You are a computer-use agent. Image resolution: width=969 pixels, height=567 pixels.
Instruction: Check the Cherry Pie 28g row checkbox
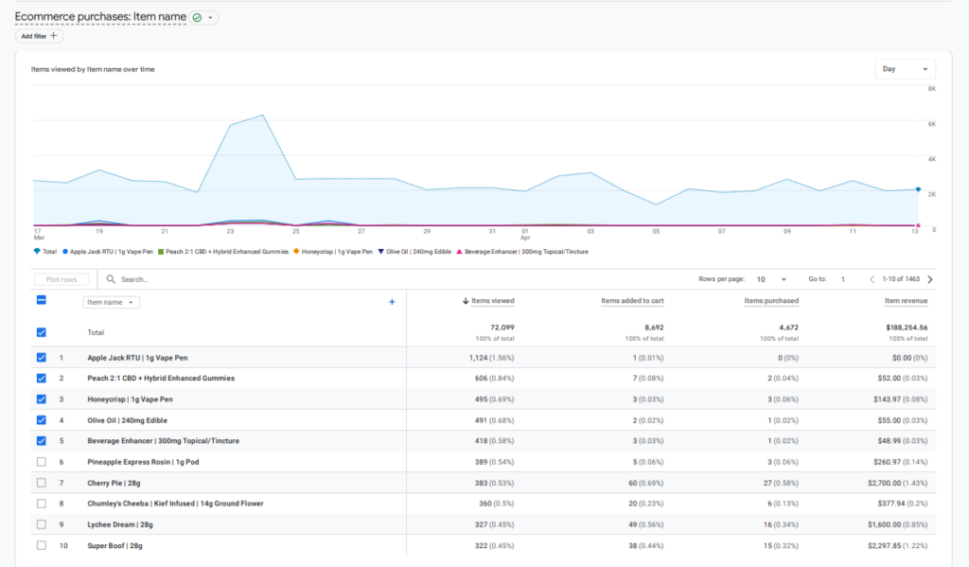click(41, 483)
